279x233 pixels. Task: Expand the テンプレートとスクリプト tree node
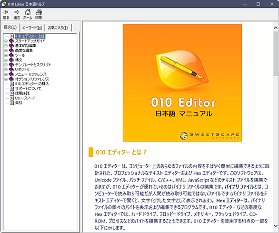[x=6, y=65]
